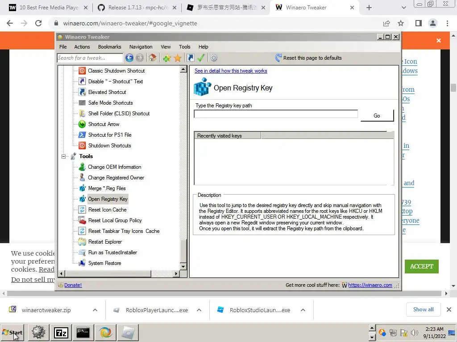Click the browser address bar URL
The width and height of the screenshot is (457, 342).
[x=130, y=23]
